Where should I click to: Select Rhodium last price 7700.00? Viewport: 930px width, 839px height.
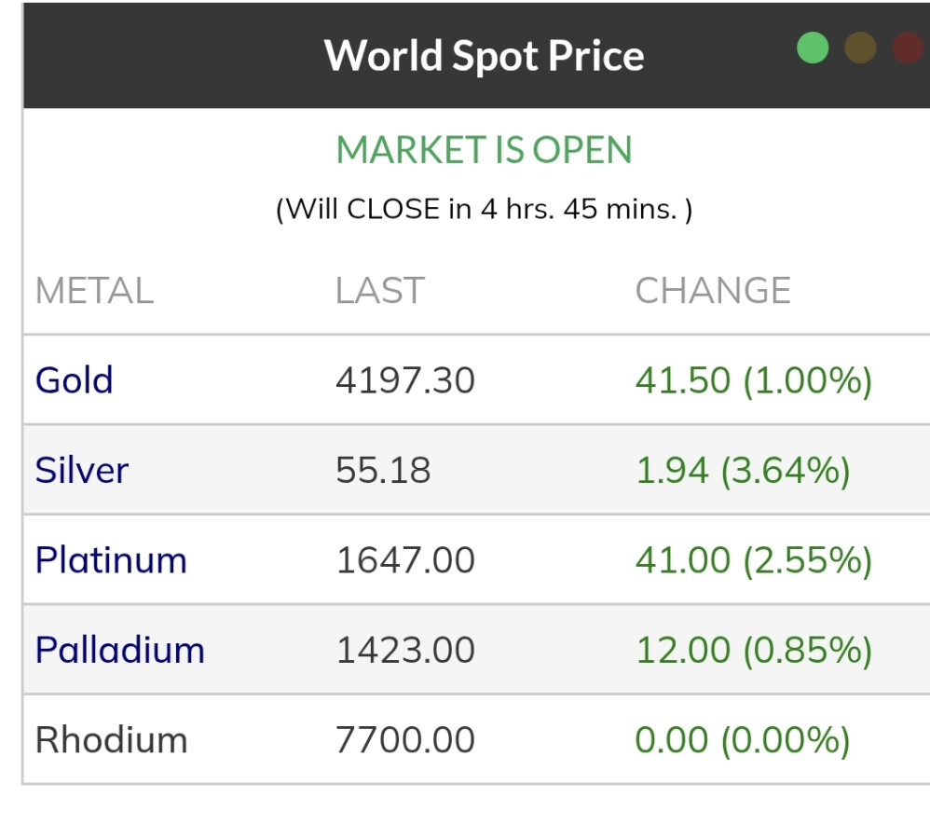[x=405, y=740]
